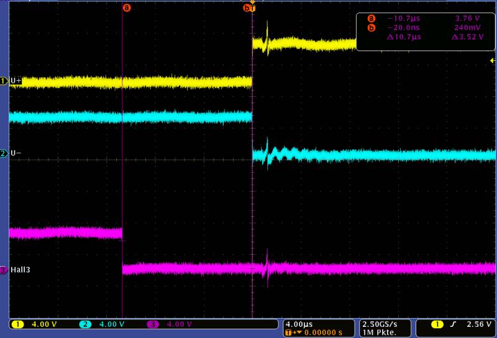Click the 2.50GS/s sample rate readout
This screenshot has width=497, height=338.
point(380,324)
